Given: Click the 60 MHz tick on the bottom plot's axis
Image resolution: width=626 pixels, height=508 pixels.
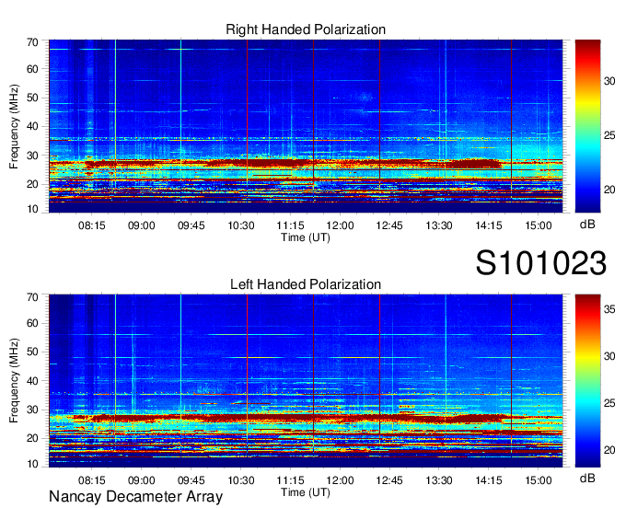Looking at the screenshot, I should (x=32, y=324).
